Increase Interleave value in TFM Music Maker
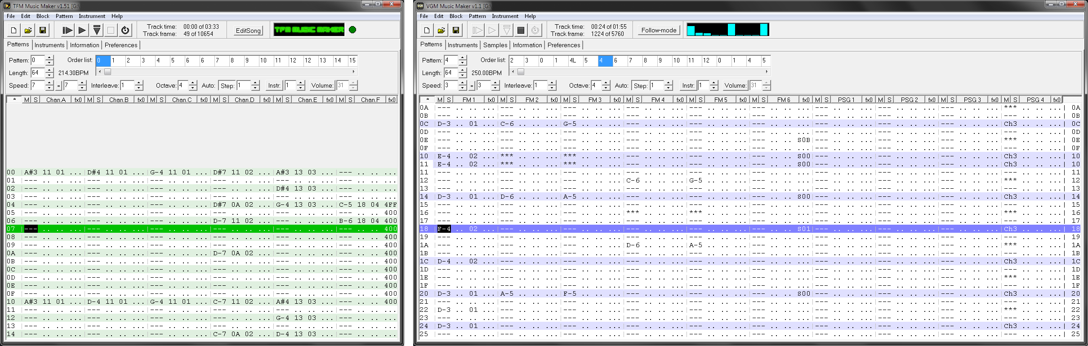 [139, 83]
